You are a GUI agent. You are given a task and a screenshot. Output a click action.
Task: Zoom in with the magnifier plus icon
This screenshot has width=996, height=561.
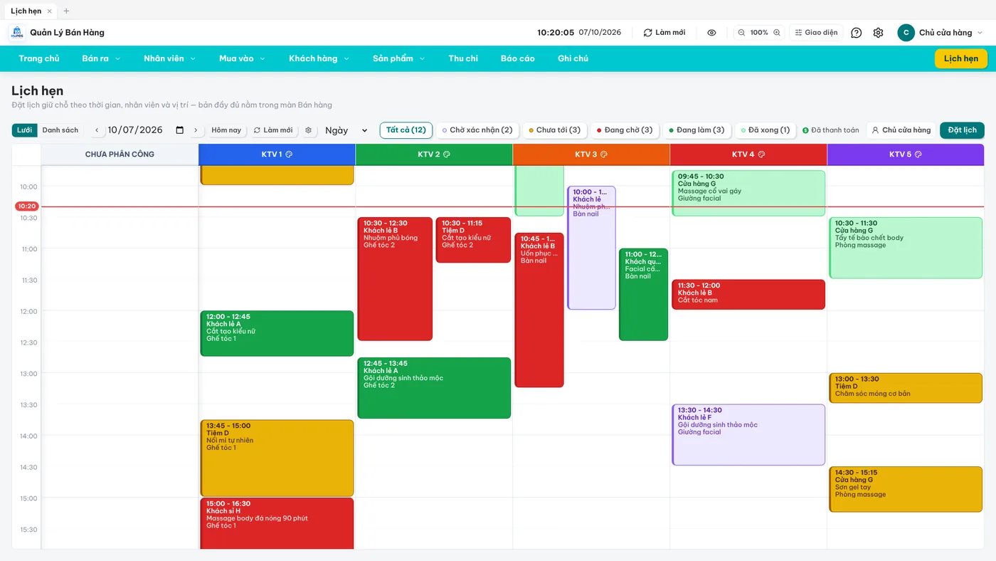coord(777,33)
